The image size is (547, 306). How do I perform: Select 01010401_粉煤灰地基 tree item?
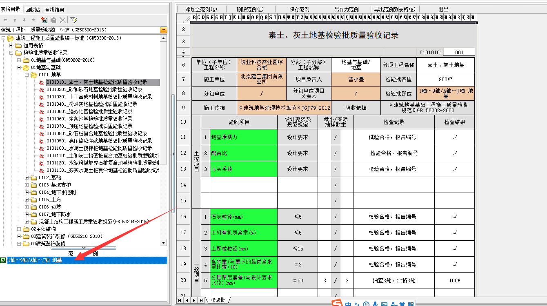pyautogui.click(x=92, y=104)
